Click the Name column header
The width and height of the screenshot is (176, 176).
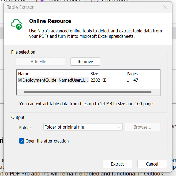53,74
